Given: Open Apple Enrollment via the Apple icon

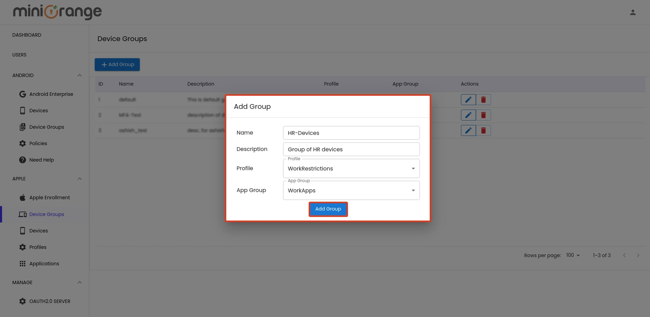Looking at the screenshot, I should coord(22,197).
